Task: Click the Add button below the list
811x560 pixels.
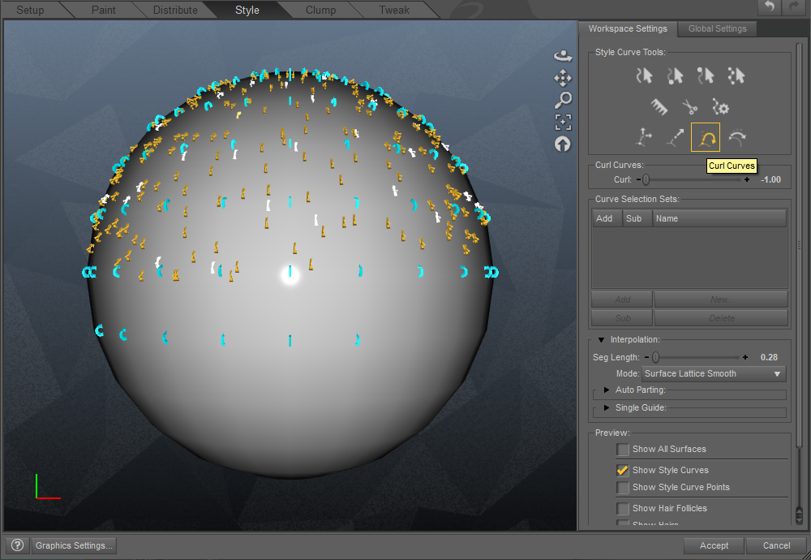Action: [622, 299]
